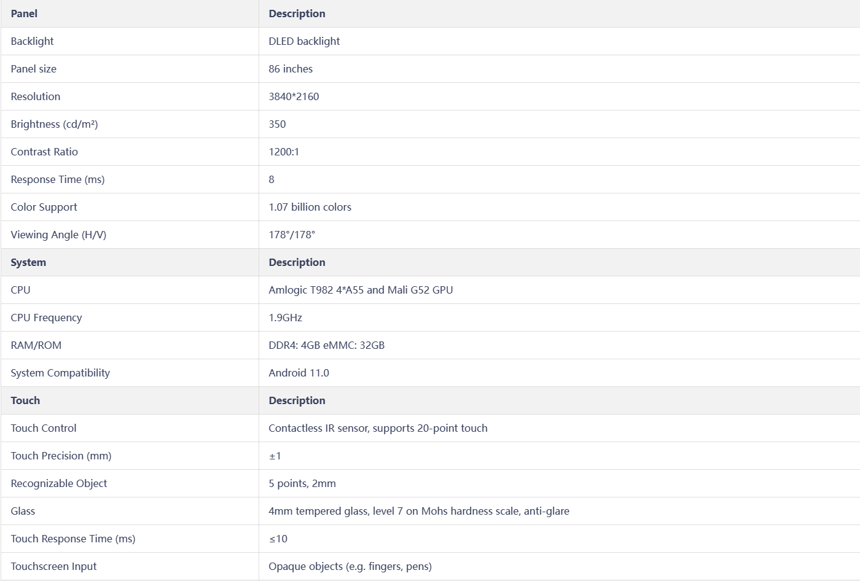Viewport: 860px width, 581px height.
Task: Select the Contactless IR sensor description
Action: click(378, 428)
